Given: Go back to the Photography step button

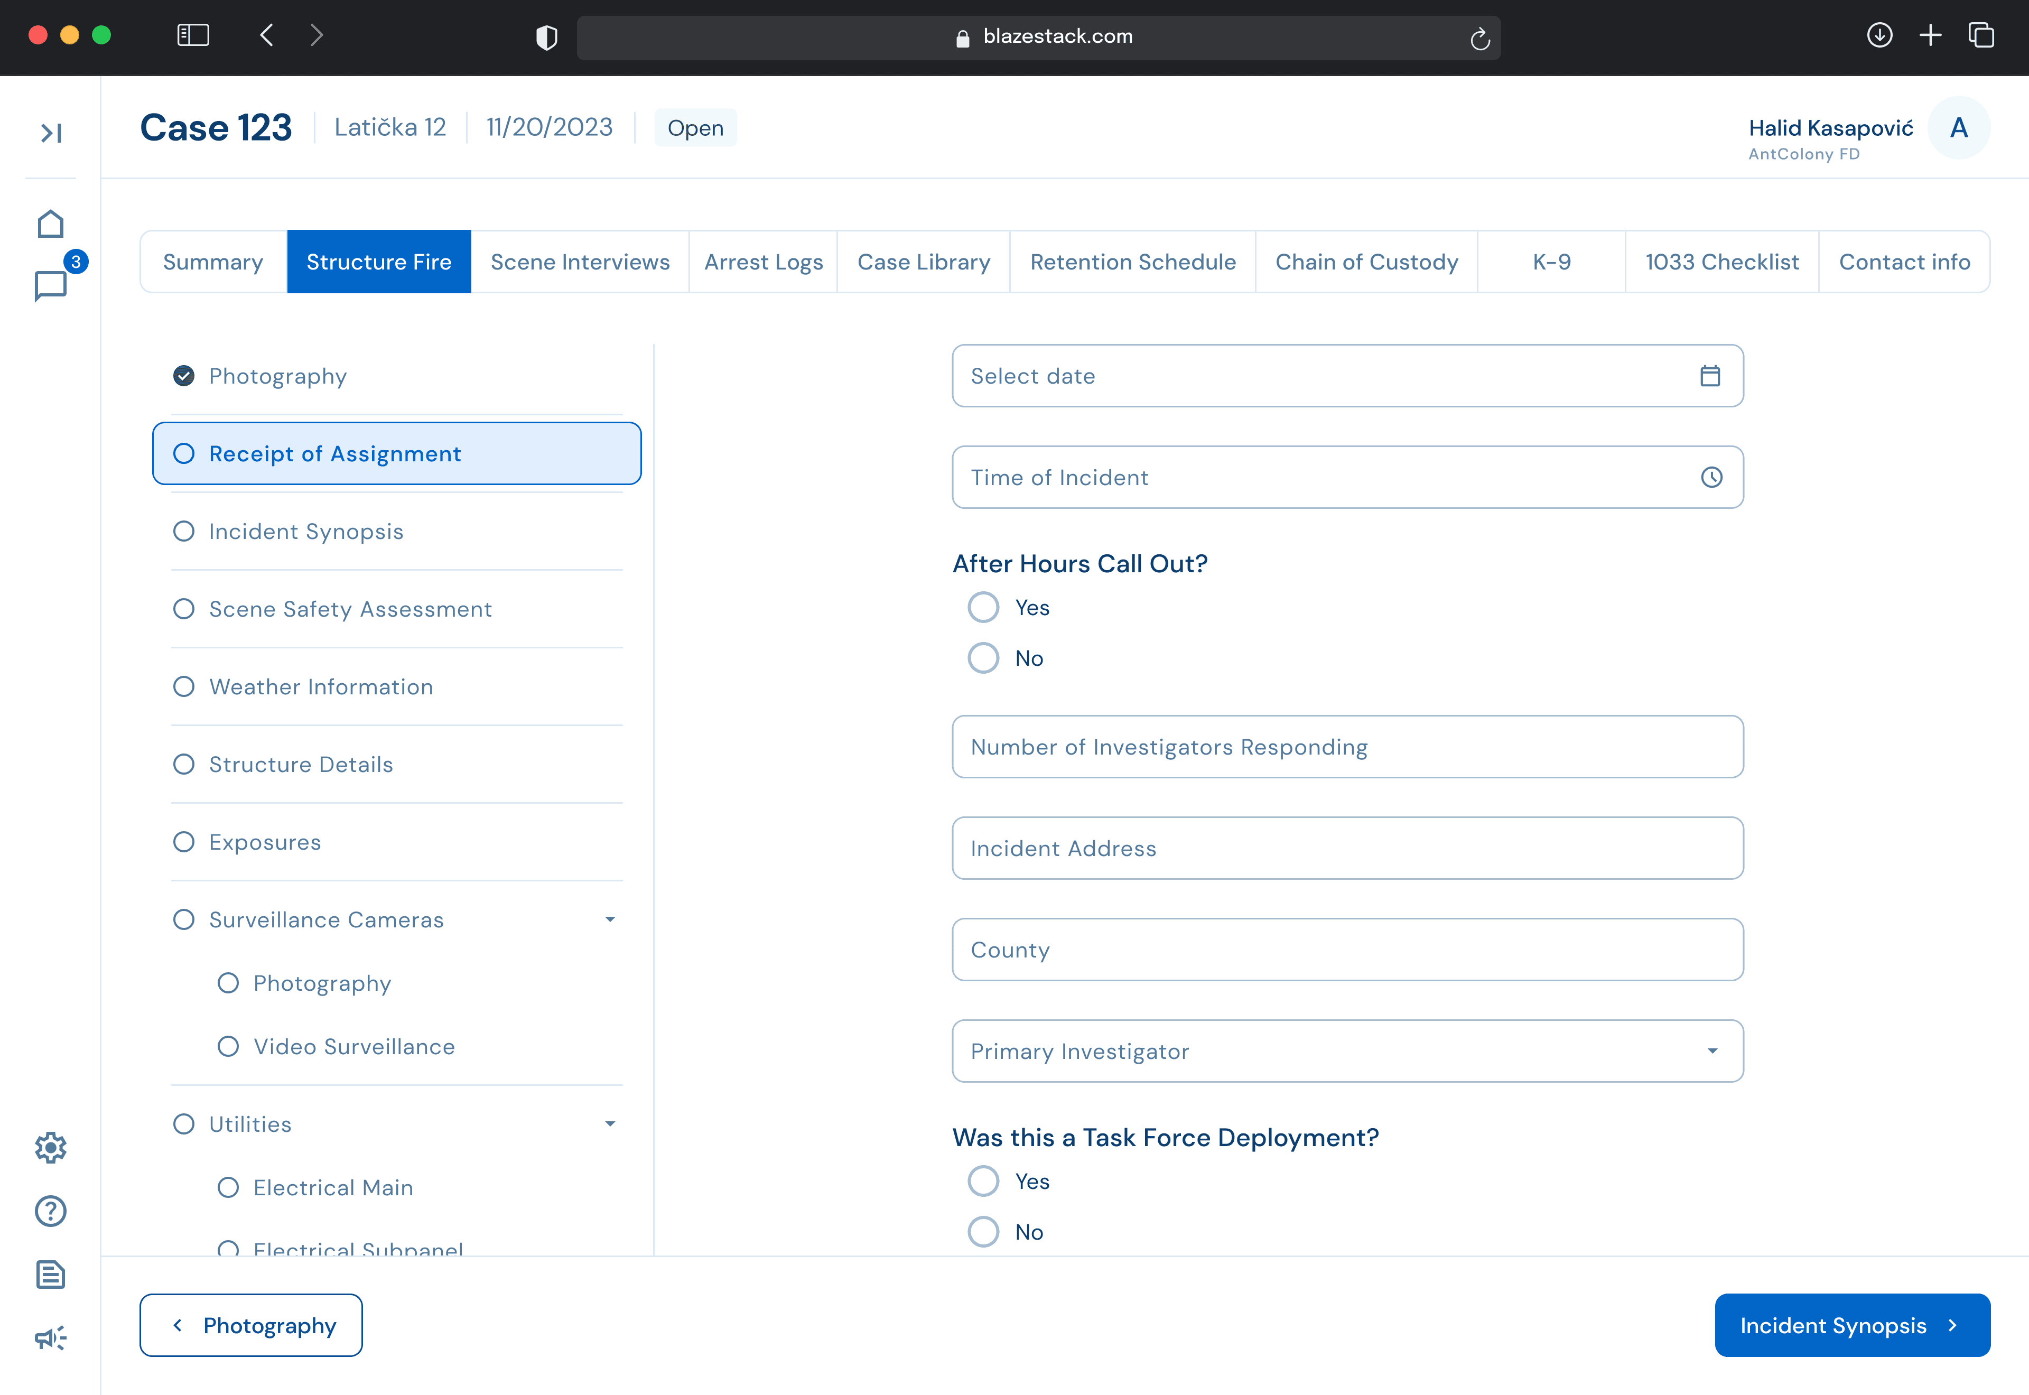Looking at the screenshot, I should point(251,1325).
